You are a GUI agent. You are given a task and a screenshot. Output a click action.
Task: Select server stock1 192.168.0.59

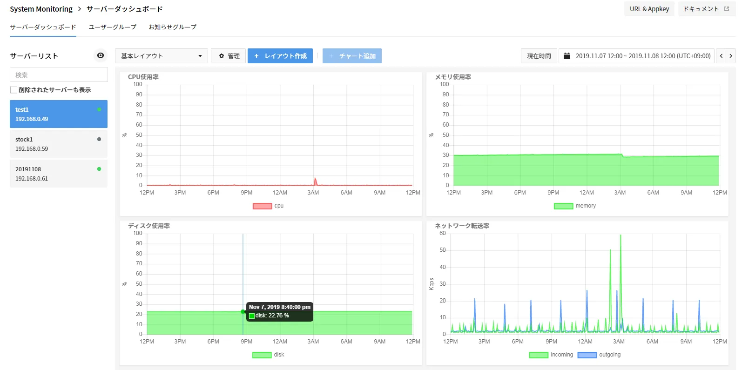click(x=59, y=144)
